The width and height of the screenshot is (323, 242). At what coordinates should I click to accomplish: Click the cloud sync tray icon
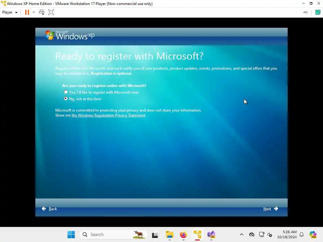[x=252, y=234]
